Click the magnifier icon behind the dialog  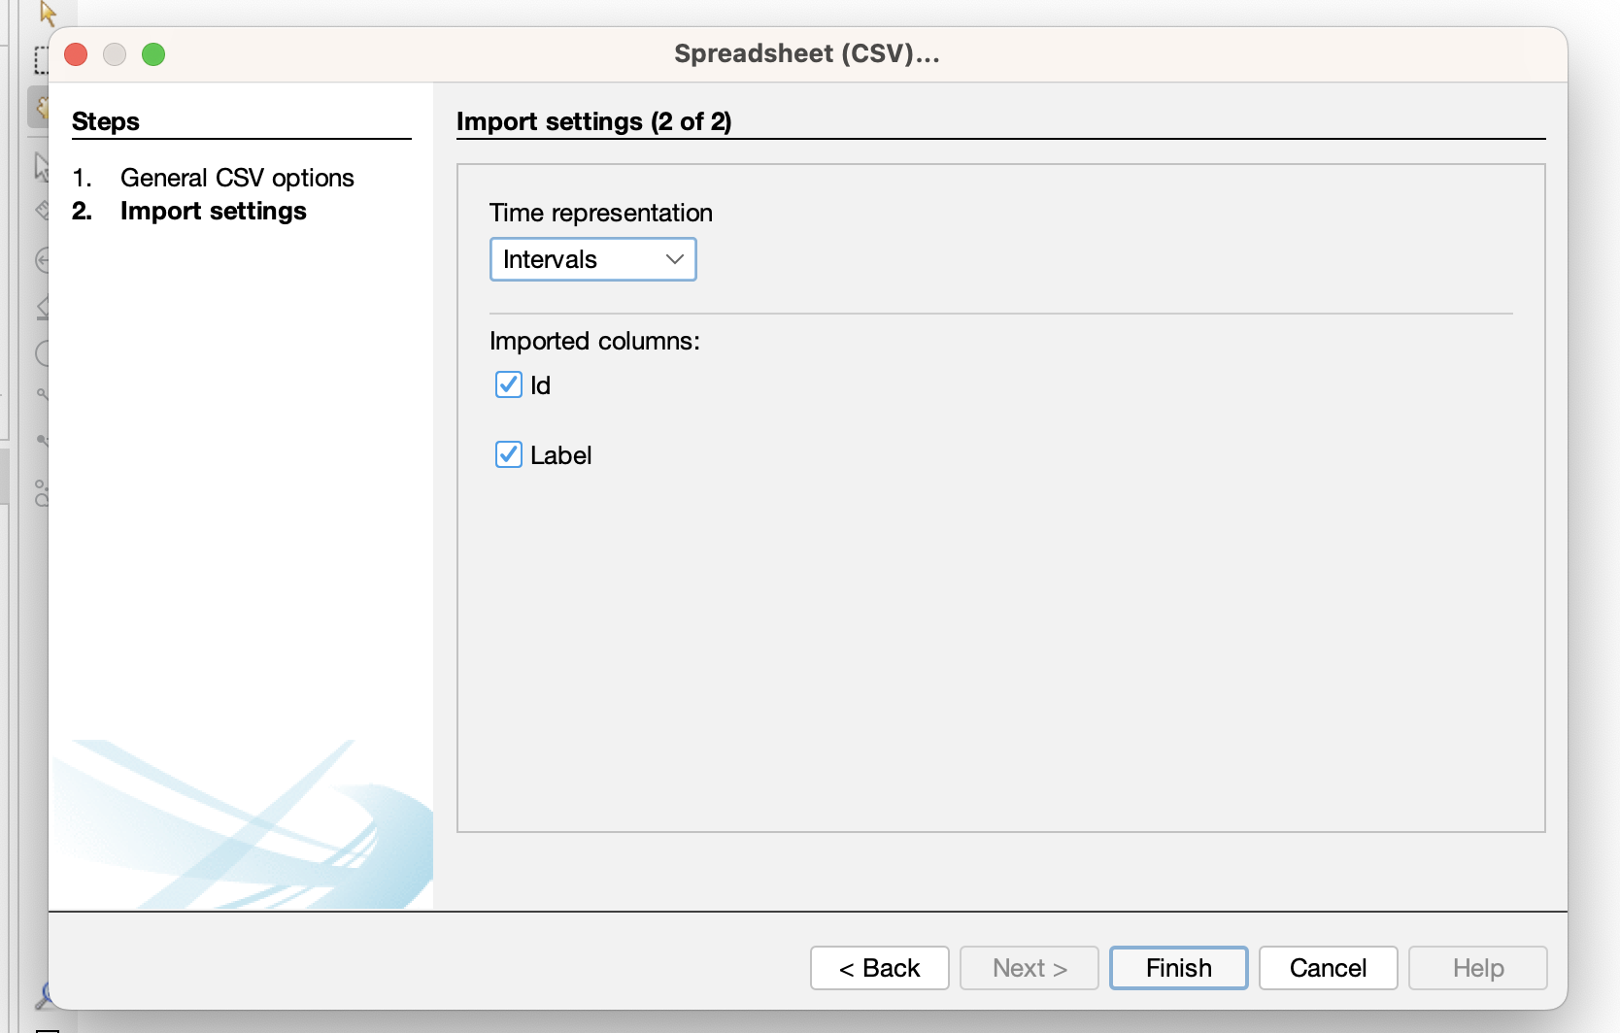pos(42,997)
